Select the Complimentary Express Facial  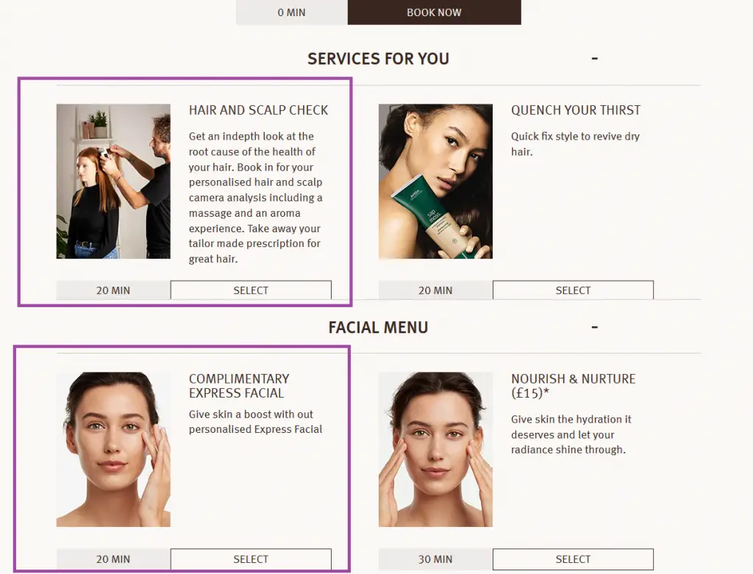point(251,559)
